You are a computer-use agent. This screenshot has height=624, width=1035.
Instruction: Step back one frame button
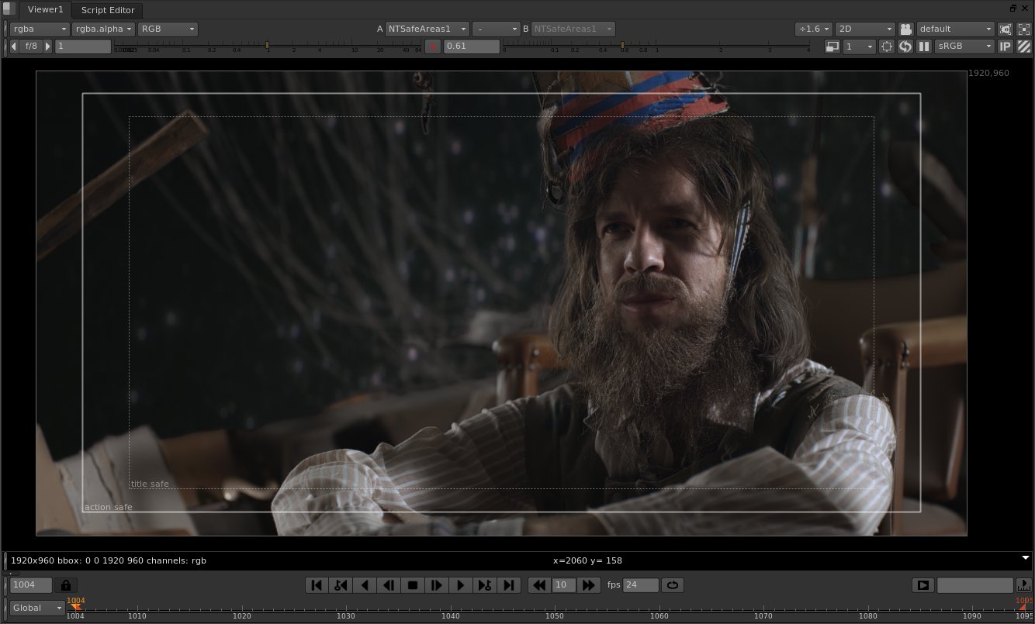389,585
